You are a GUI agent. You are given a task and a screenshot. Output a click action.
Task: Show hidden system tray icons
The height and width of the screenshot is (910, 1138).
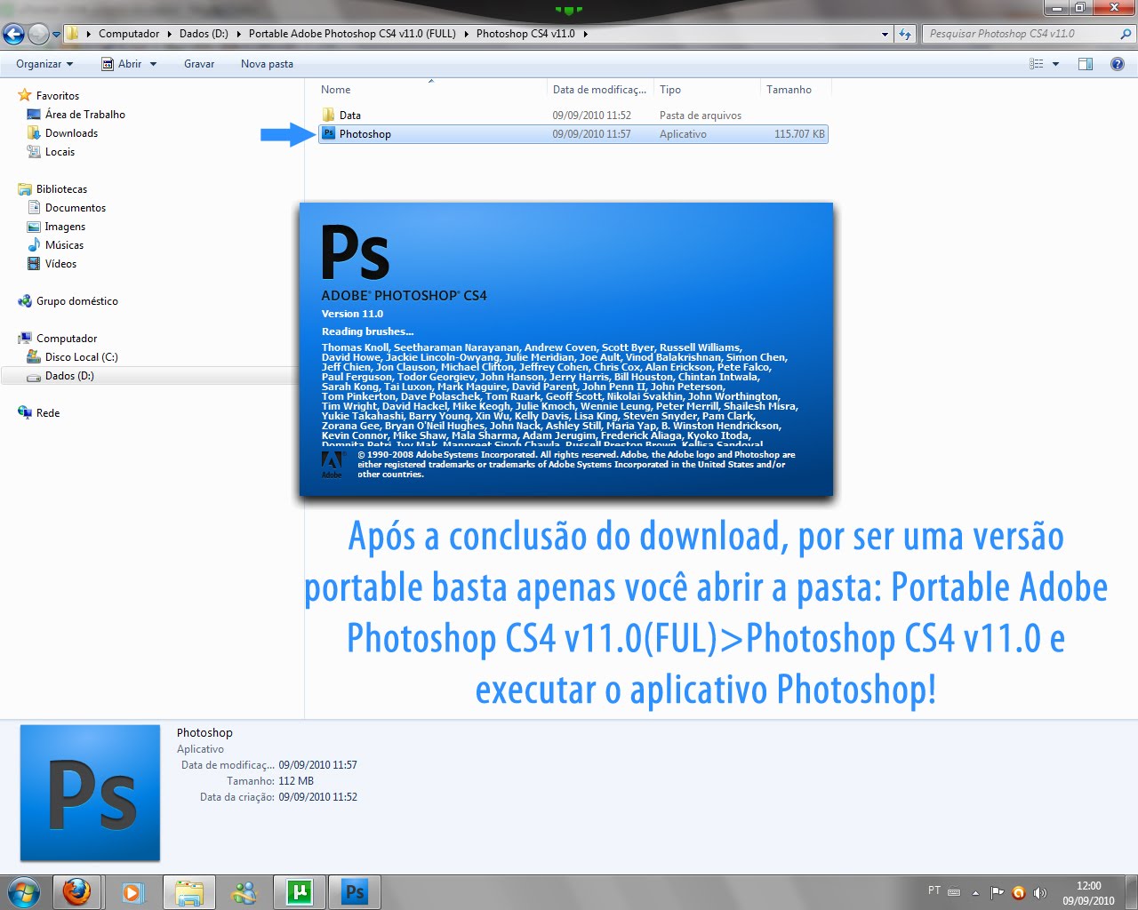tap(975, 892)
